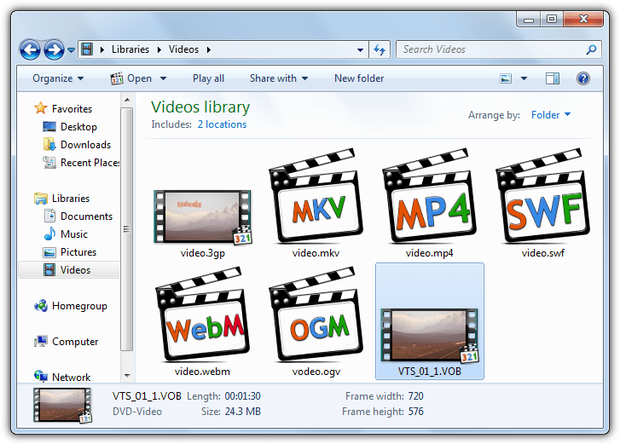Go back with the blue Back arrow
This screenshot has height=444, width=620.
pos(30,49)
